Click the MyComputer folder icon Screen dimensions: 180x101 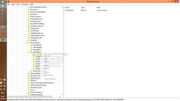29,43
